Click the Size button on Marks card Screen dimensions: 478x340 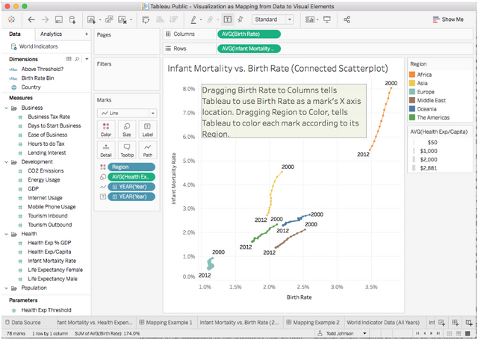(x=127, y=129)
